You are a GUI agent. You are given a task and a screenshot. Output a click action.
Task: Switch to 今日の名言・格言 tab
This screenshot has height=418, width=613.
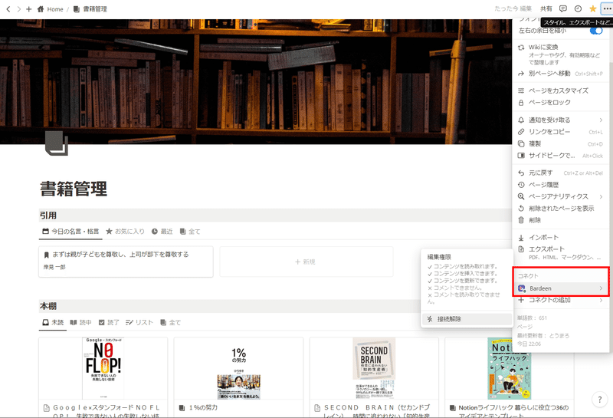pyautogui.click(x=70, y=232)
